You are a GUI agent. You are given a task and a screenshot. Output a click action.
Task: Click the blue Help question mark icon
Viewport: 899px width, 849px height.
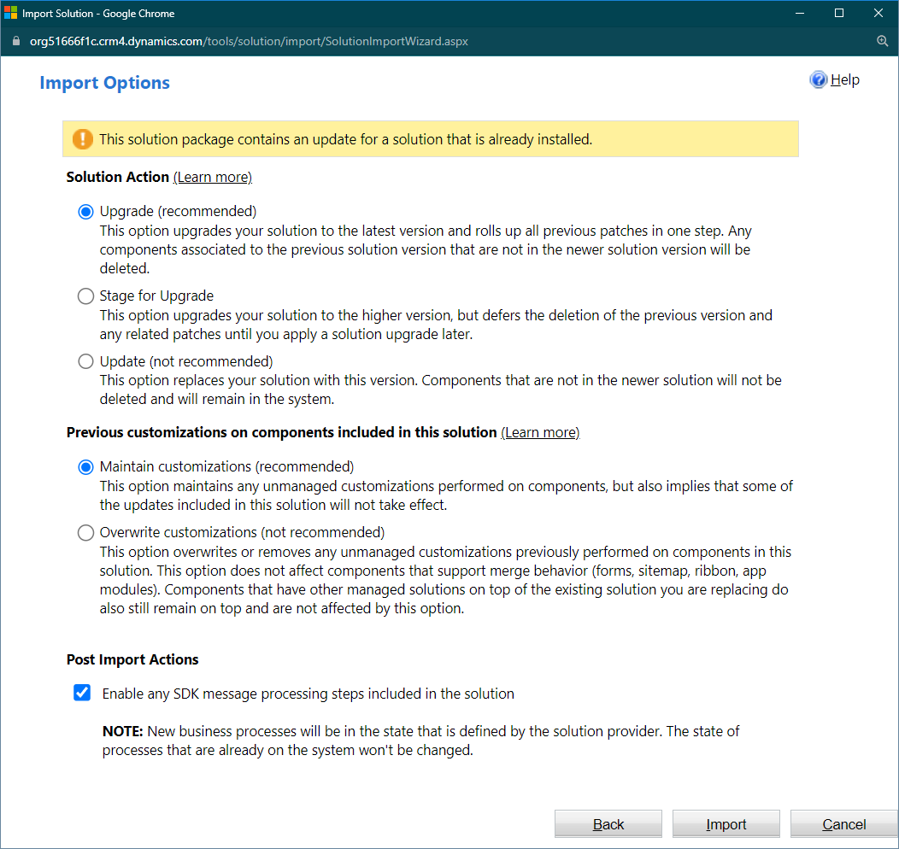[819, 79]
